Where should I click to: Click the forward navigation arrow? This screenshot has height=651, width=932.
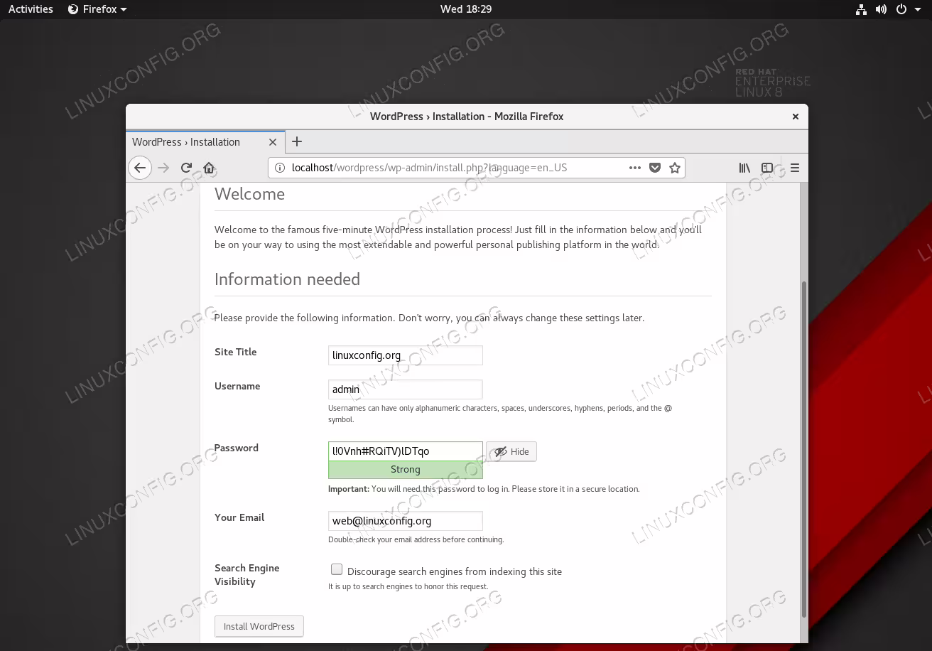pyautogui.click(x=163, y=168)
